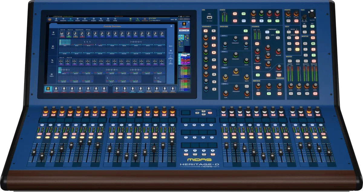Switch to the Pops 1-16 tab

63,30
